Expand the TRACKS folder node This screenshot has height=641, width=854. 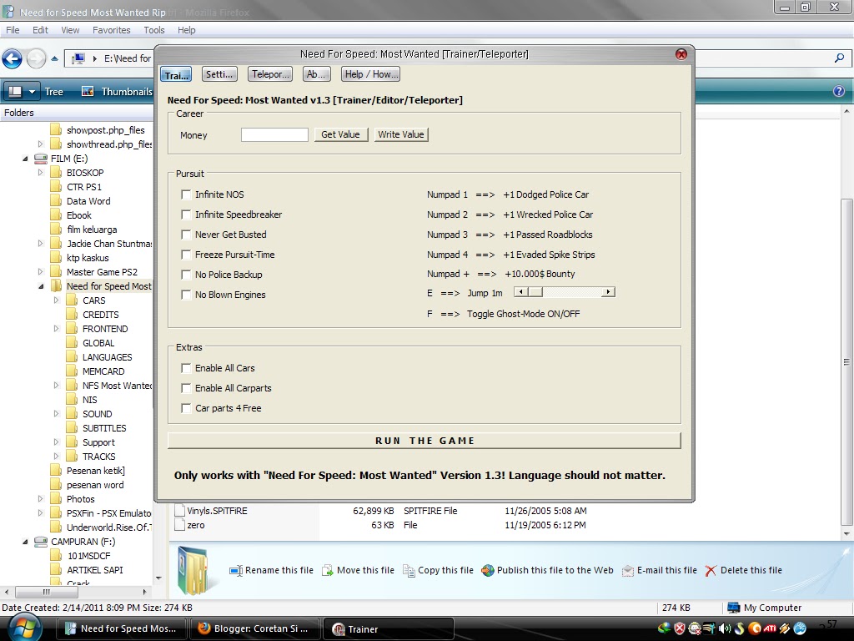coord(56,457)
